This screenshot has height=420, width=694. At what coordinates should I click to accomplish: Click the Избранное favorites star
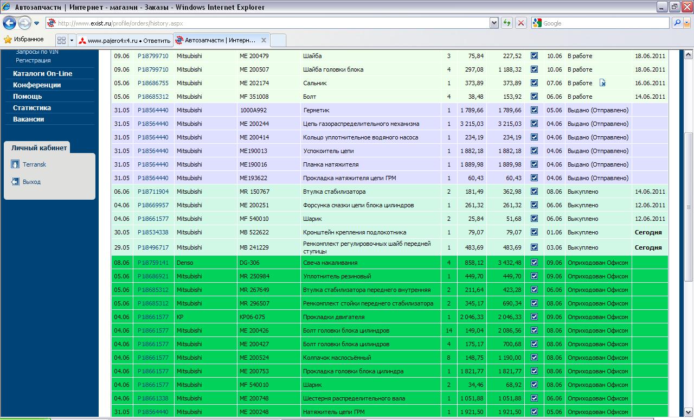[x=8, y=40]
